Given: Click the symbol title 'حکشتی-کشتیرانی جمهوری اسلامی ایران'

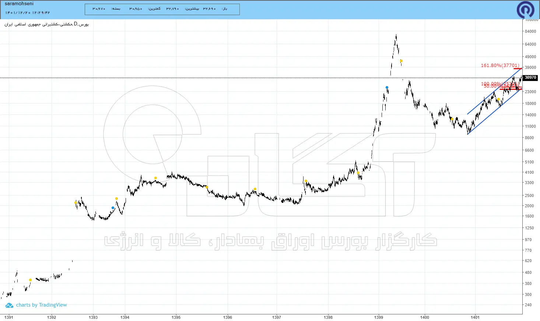Looking at the screenshot, I should pos(39,24).
